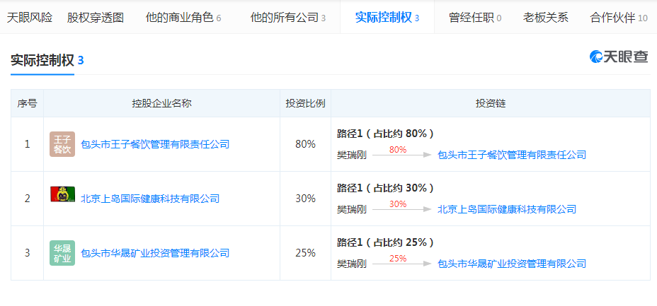
Task: Click 路径1 (占比约 80%) label
Action: (x=385, y=134)
